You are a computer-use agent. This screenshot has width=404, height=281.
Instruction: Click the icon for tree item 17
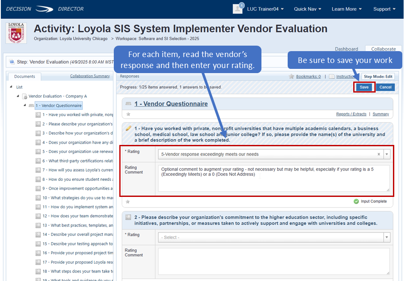38,262
